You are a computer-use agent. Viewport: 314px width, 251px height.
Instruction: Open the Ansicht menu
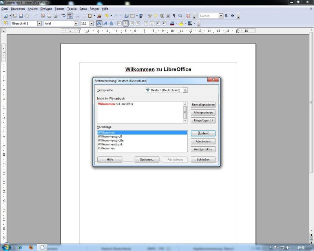pyautogui.click(x=33, y=9)
